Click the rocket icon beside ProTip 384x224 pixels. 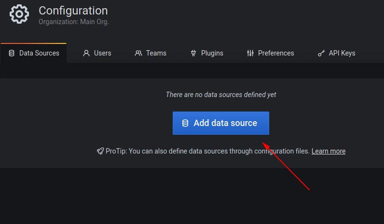point(100,151)
